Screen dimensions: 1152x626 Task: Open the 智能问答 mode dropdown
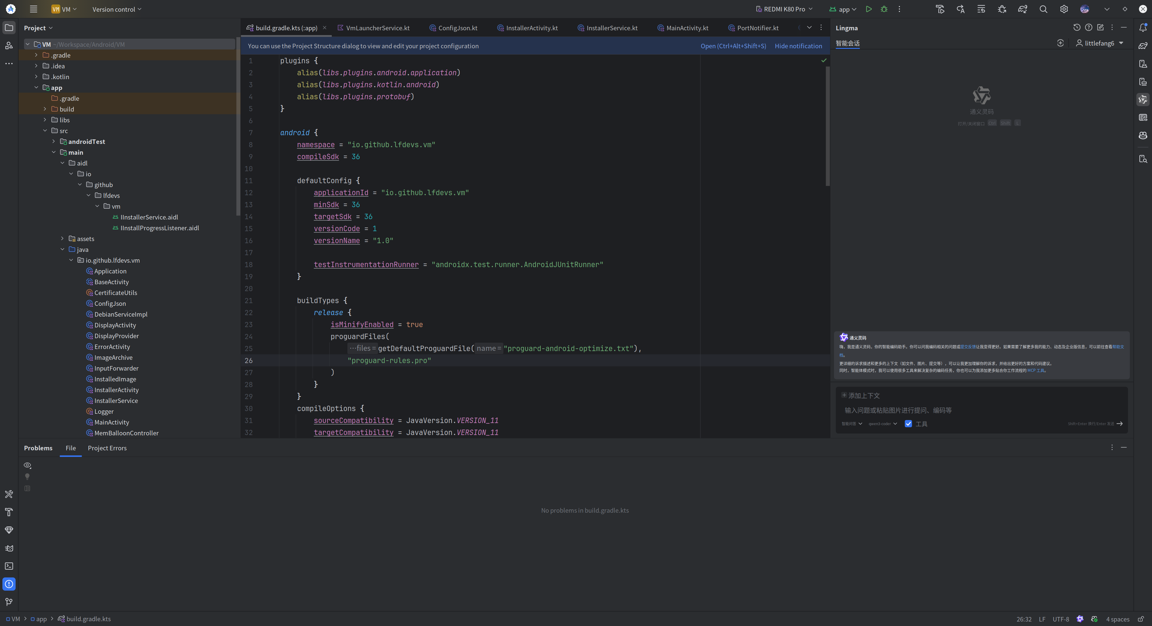852,424
